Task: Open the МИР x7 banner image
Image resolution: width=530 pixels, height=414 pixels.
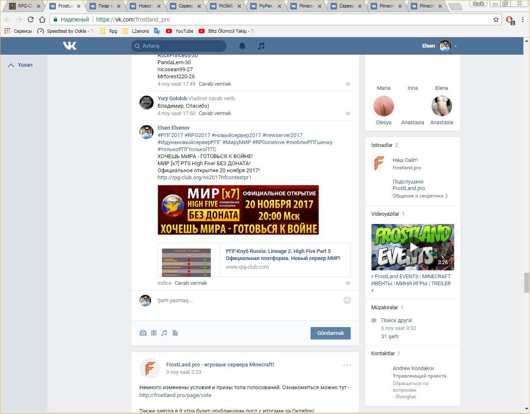Action: tap(238, 210)
